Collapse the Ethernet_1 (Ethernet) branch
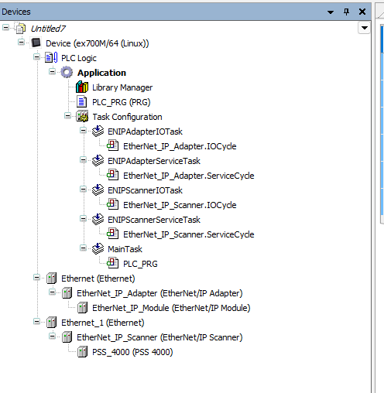384x393 pixels. pyautogui.click(x=36, y=322)
